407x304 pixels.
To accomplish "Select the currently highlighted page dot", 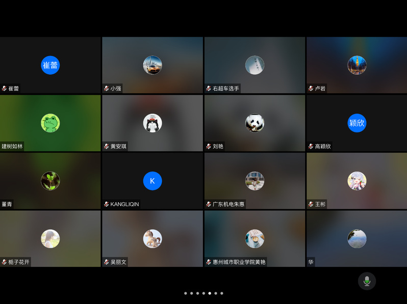I will point(210,293).
